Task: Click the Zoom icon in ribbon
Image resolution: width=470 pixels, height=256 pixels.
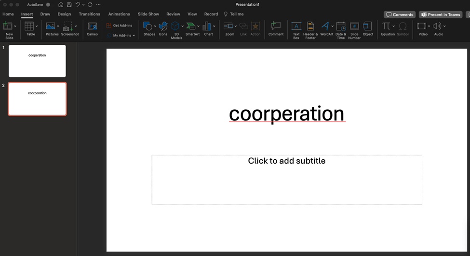Action: [228, 26]
